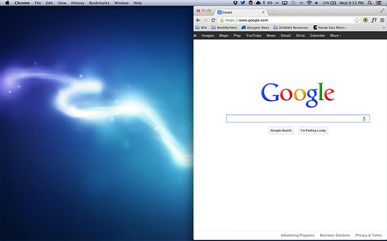Screen dimensions: 387x241
Task: Open the Wi-Fi status menu
Action: click(309, 3)
